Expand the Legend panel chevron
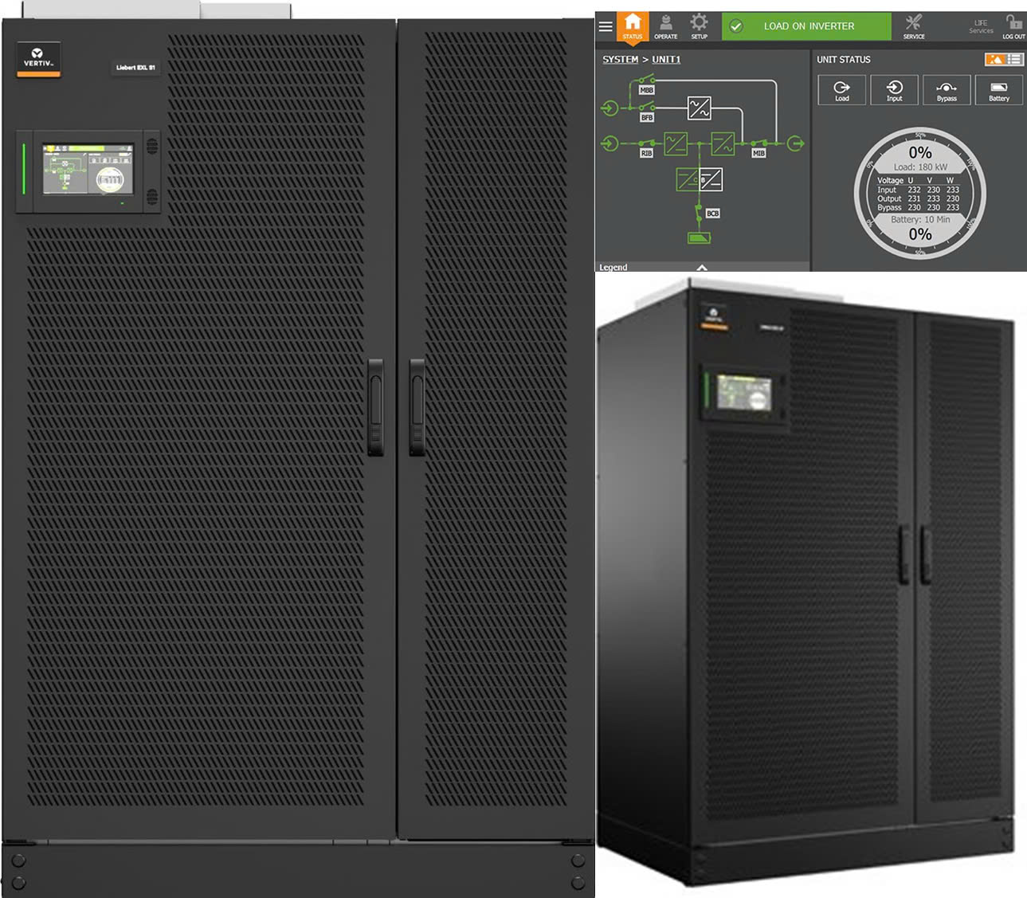 [702, 268]
